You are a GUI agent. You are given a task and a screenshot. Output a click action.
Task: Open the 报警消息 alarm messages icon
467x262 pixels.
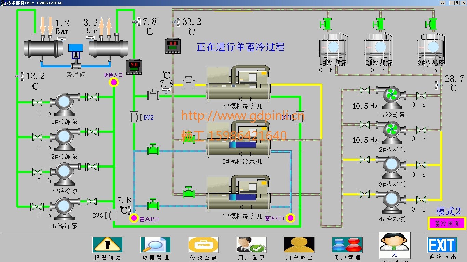tap(108, 245)
